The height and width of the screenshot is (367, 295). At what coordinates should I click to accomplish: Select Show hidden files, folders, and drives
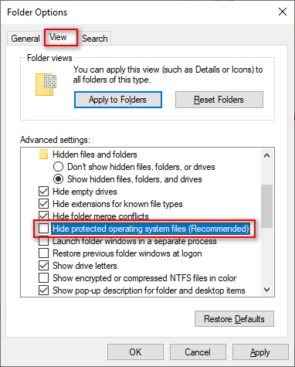(x=58, y=179)
